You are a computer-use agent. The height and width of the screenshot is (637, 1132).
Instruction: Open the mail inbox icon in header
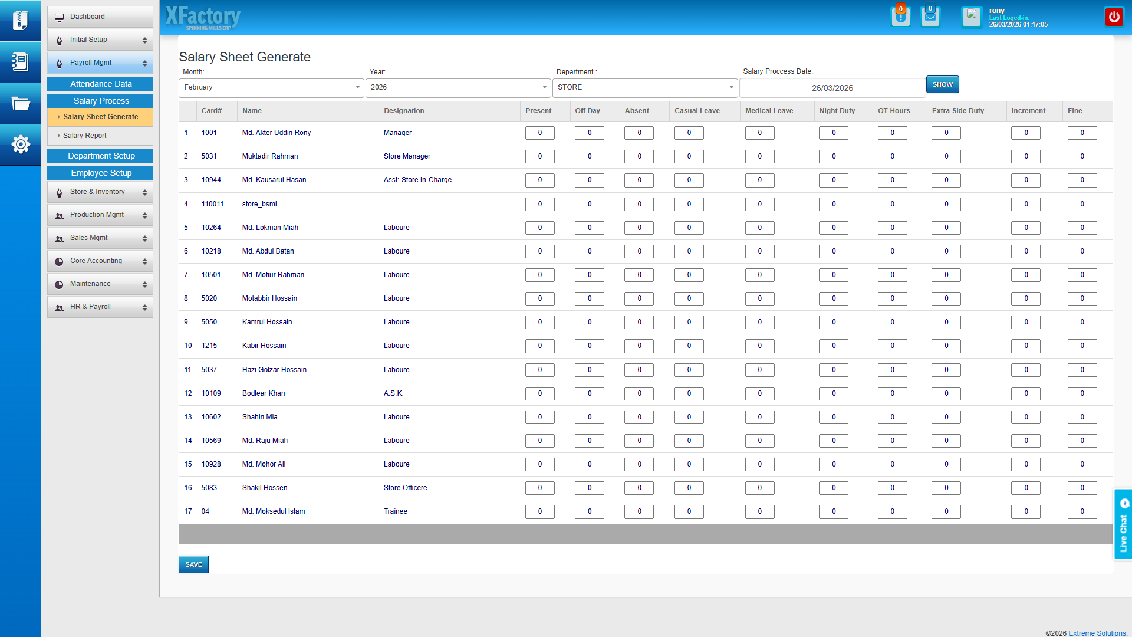pos(930,17)
